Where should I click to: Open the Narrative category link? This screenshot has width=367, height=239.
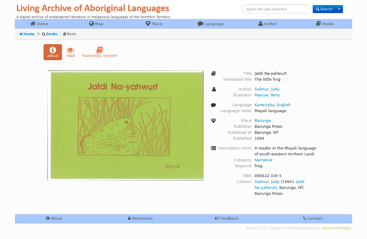pyautogui.click(x=264, y=160)
